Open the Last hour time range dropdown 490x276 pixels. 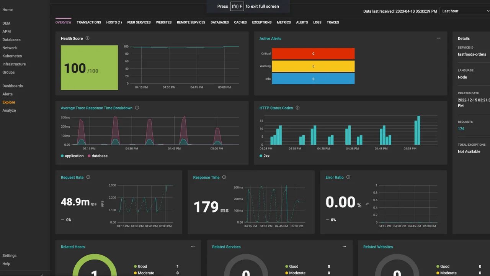(465, 11)
